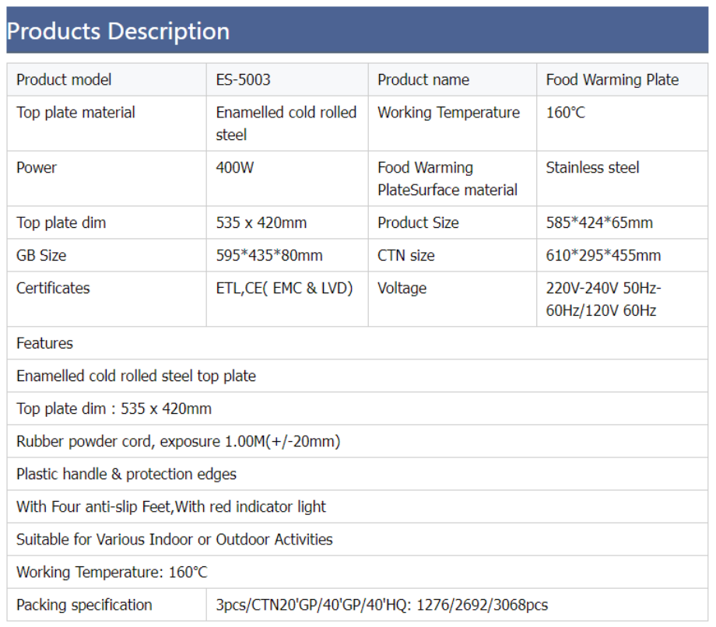Click the Products Description header banner
Screen dimensions: 716x627
(x=357, y=31)
